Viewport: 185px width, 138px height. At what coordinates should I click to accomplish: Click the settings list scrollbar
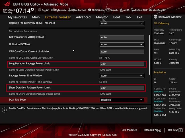tap(150, 55)
